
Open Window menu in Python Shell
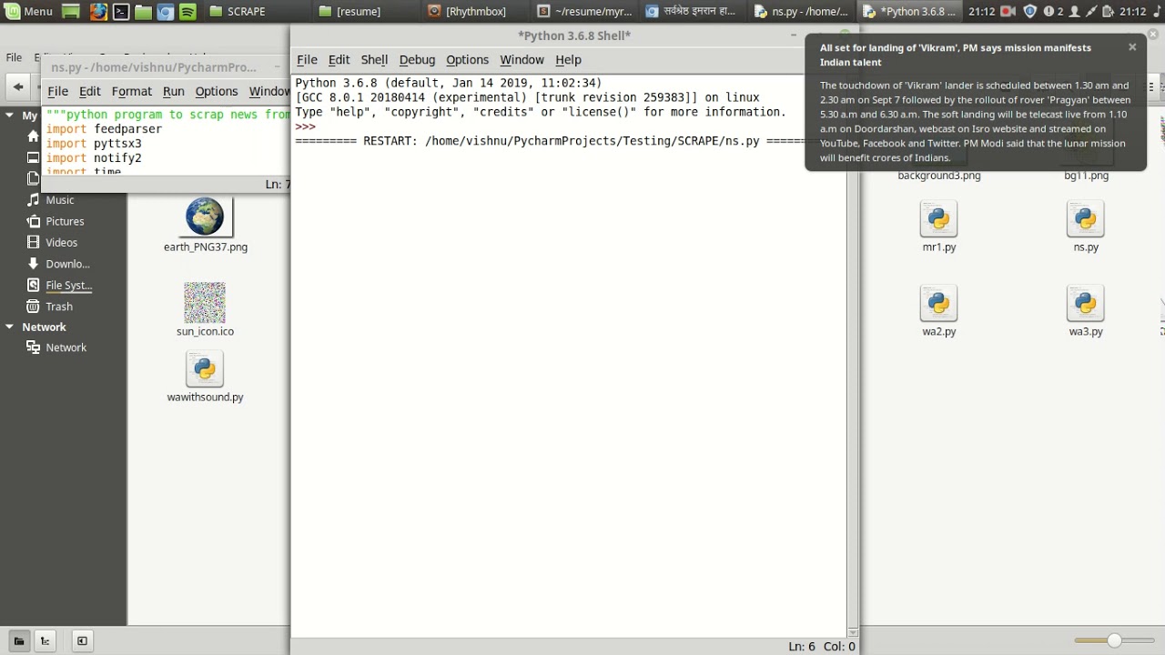coord(522,59)
